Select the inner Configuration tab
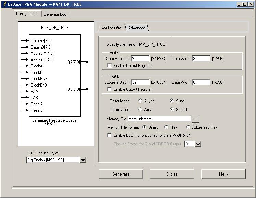 [112, 27]
